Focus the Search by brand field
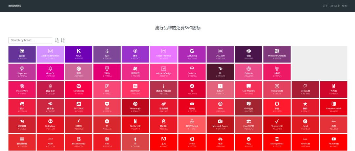This screenshot has height=151, width=355. click(30, 40)
